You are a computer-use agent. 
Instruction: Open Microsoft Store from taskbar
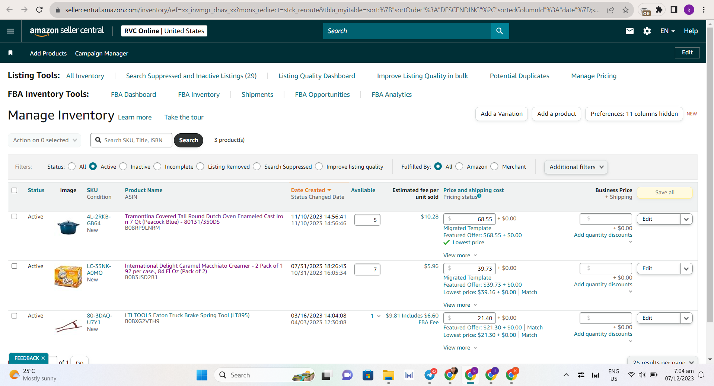pyautogui.click(x=368, y=375)
